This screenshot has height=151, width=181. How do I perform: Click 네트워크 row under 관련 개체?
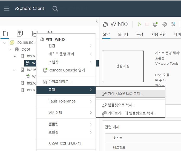pyautogui.click(x=143, y=147)
